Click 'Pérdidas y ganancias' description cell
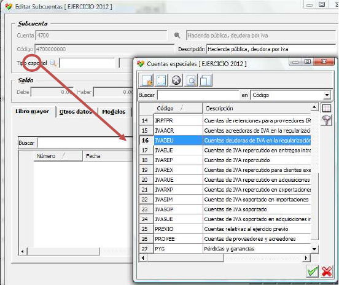The width and height of the screenshot is (339, 285). [x=257, y=249]
